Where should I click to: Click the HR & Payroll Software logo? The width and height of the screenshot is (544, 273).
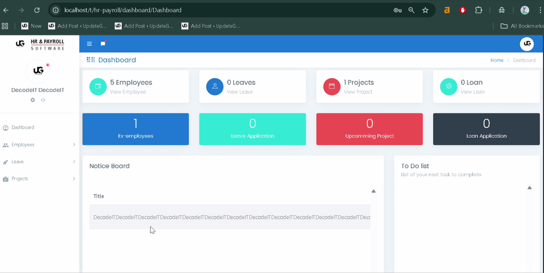point(40,45)
